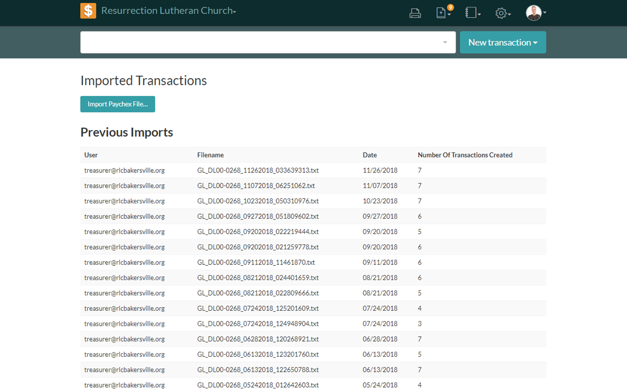
Task: Click the Import Paychex File button
Action: (118, 104)
